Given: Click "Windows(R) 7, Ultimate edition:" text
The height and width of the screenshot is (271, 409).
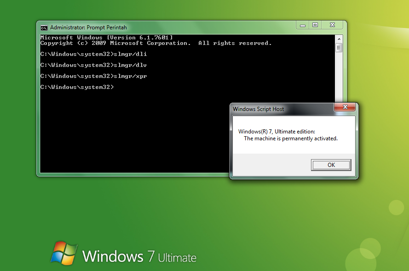Looking at the screenshot, I should tap(277, 132).
